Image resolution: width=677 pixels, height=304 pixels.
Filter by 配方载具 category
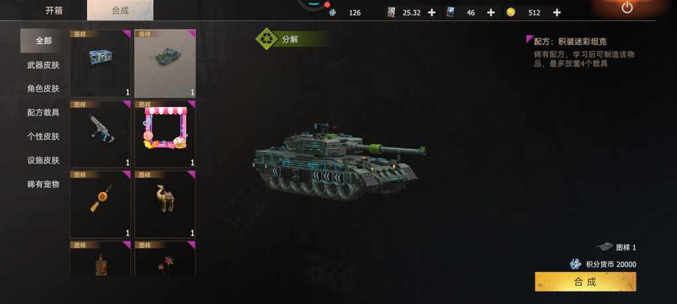[x=43, y=113]
